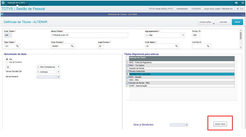Switch to the Definição [02.9.0007] tab

click(x=16, y=3)
